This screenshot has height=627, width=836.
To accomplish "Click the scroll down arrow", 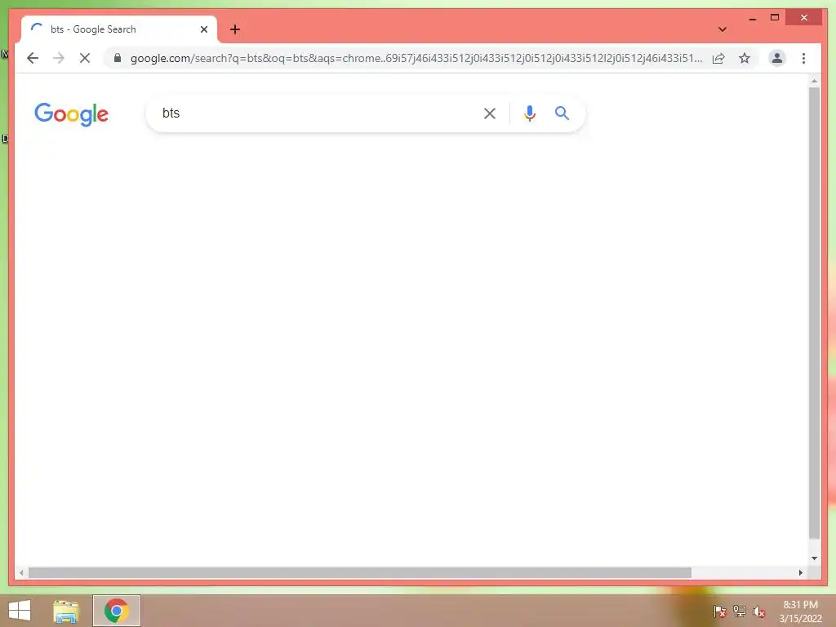I will [x=814, y=558].
